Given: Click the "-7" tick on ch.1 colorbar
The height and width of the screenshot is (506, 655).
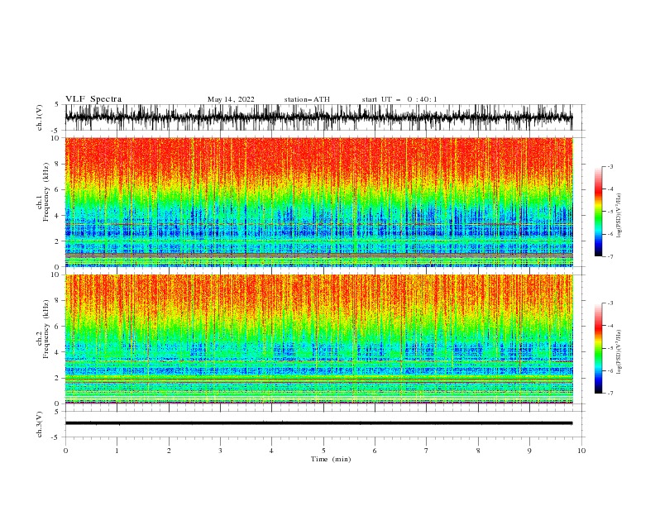Looking at the screenshot, I should [610, 256].
